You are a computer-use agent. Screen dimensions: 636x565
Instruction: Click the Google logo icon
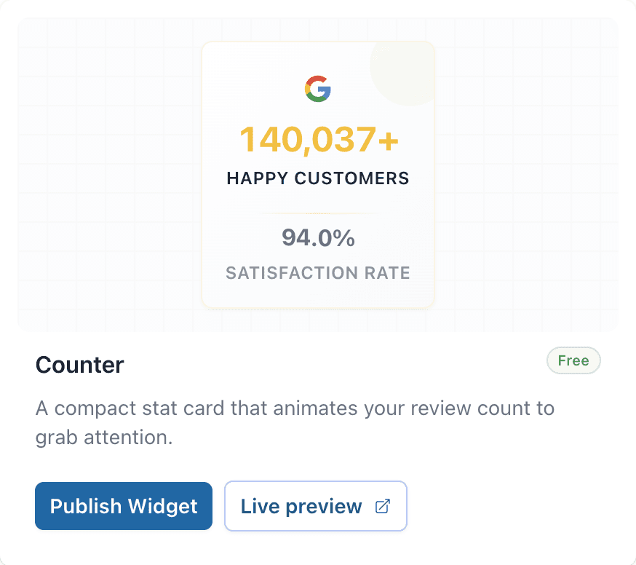[318, 89]
